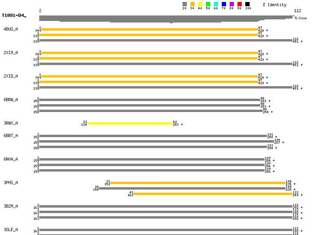The width and height of the screenshot is (314, 235).
Task: Select the gray 2XID_A alignment bar
Action: tap(166, 87)
